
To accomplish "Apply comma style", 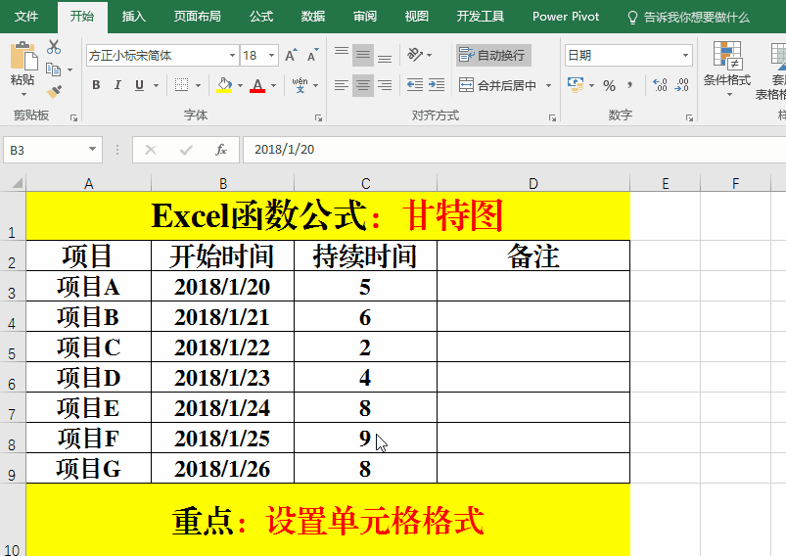I will coord(630,85).
